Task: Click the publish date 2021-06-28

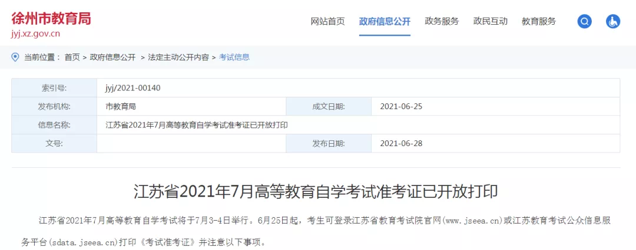Action: 401,144
